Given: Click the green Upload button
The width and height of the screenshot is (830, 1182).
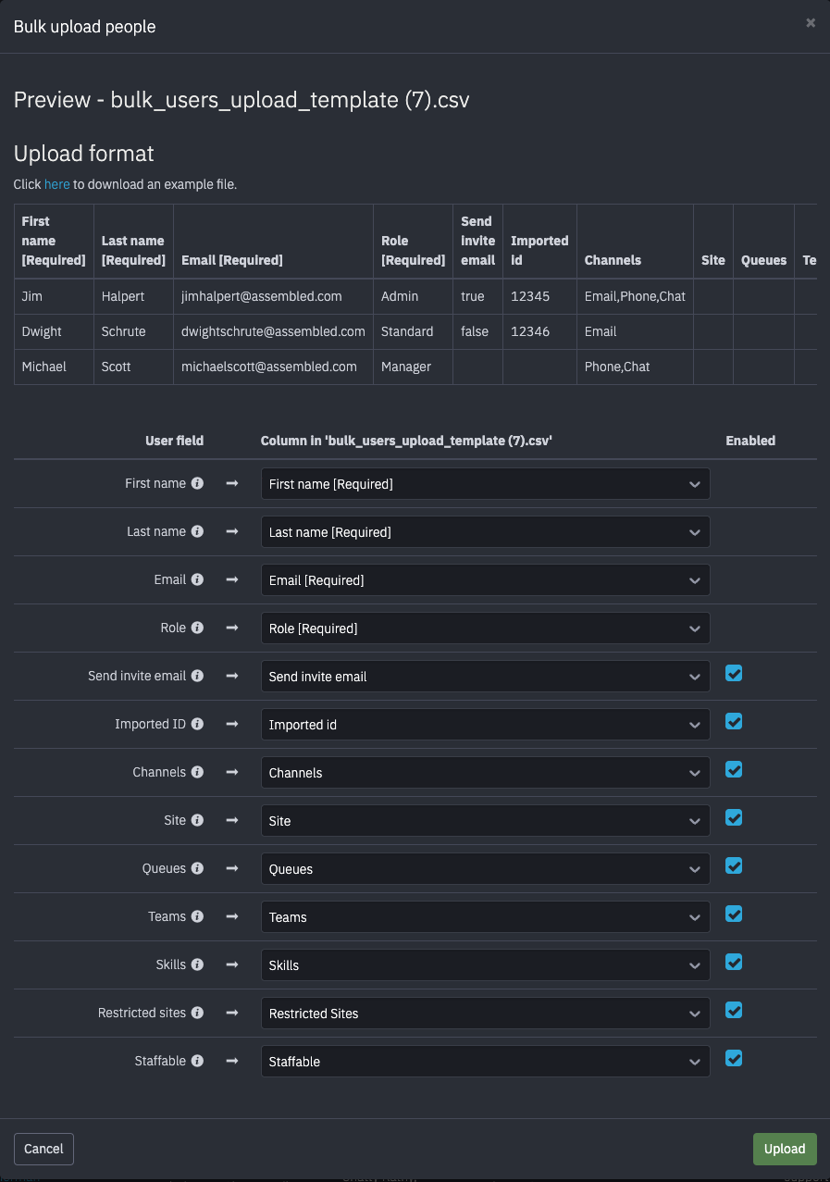Looking at the screenshot, I should [785, 1149].
